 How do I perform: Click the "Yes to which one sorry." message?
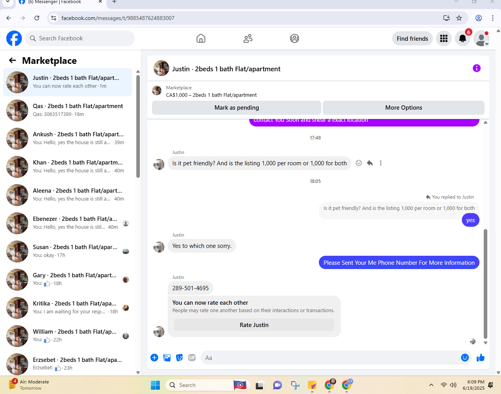pyautogui.click(x=202, y=246)
